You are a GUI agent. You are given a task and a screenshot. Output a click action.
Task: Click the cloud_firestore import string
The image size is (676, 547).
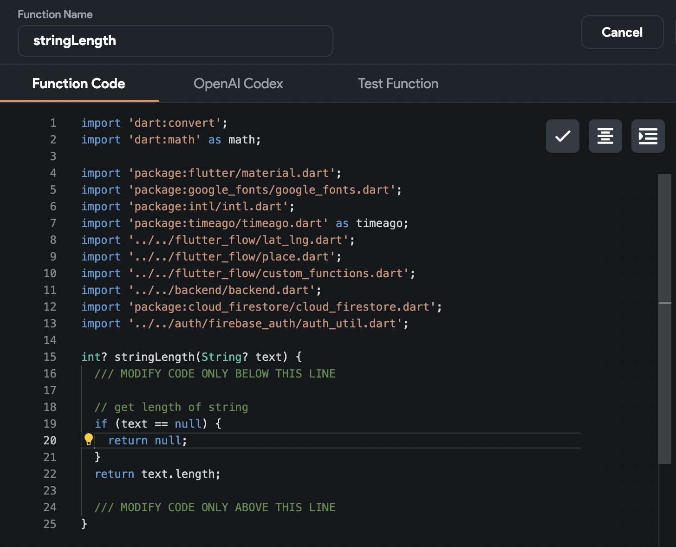(282, 307)
